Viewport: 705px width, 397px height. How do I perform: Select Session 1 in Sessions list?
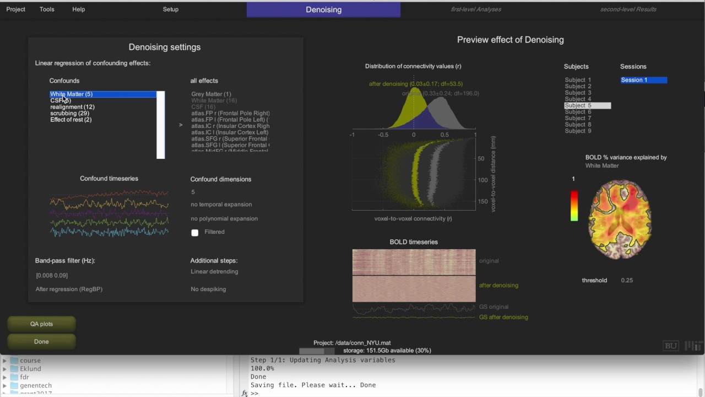644,80
